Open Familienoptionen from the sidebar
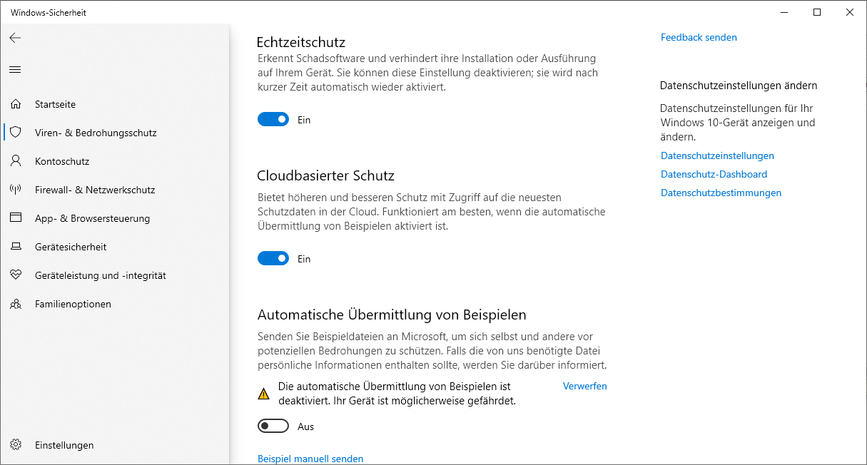Screen dimensions: 867x465 pos(73,304)
